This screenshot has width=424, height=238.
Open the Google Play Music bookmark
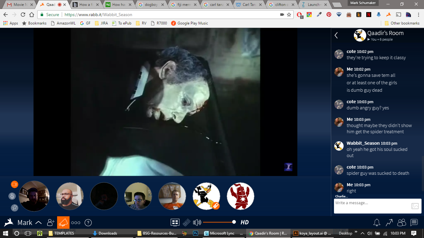[189, 23]
